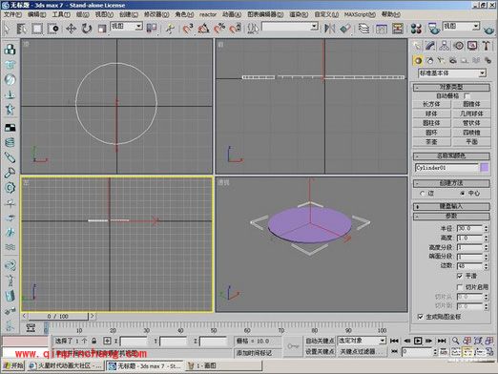Collapse the Object Type (对象类型) rollout
This screenshot has height=374, width=498.
click(x=451, y=87)
